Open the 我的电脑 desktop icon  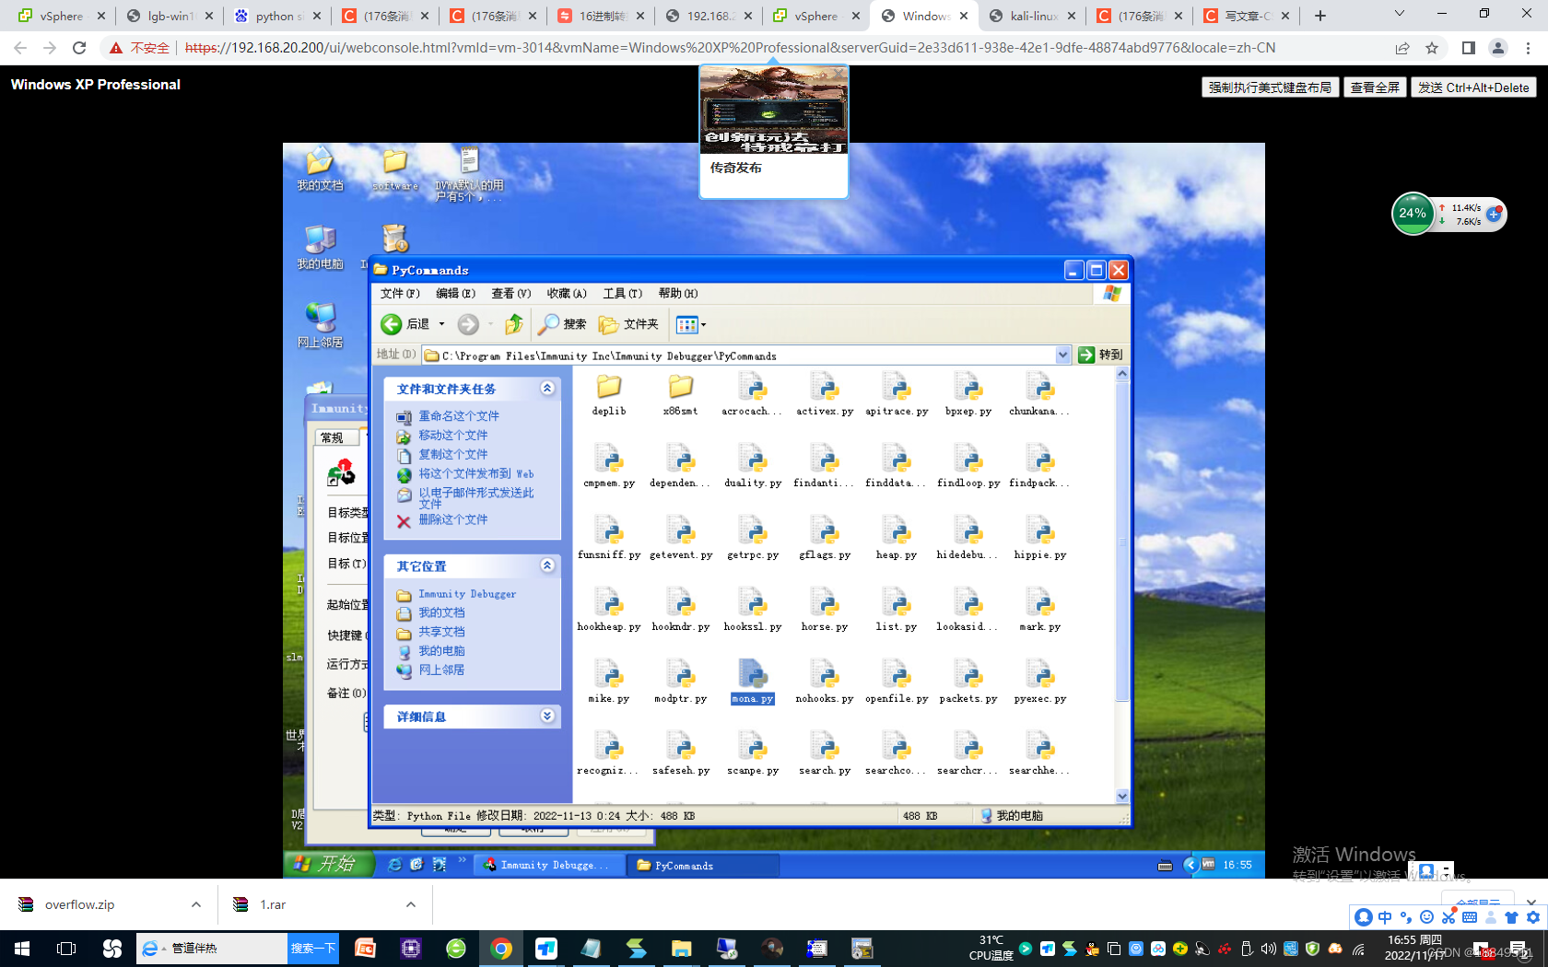click(320, 247)
